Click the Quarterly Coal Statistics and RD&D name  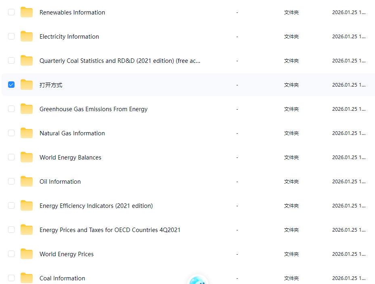(x=120, y=61)
